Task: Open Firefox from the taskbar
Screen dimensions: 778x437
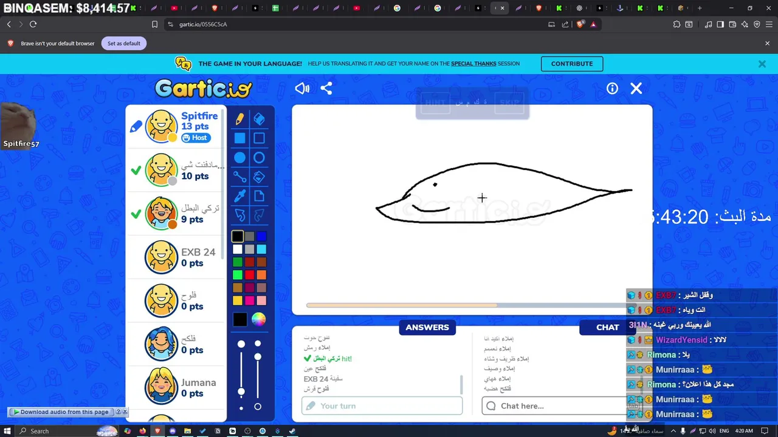Action: click(142, 431)
